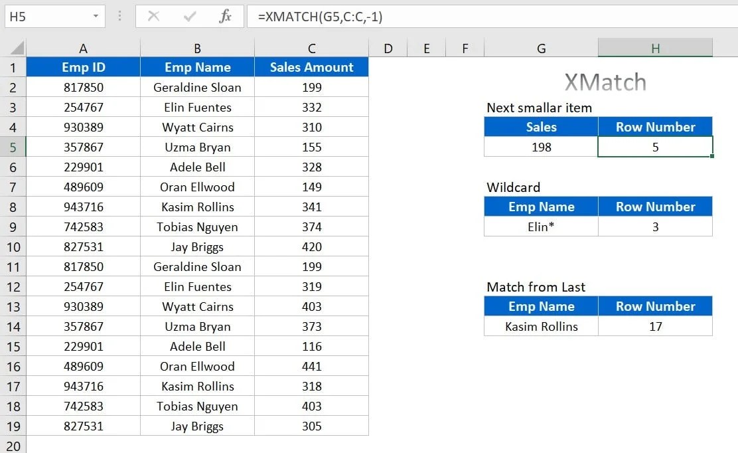Click Kasim Rollins lookup cell in column G
Viewport: 738px width, 453px height.
point(542,326)
